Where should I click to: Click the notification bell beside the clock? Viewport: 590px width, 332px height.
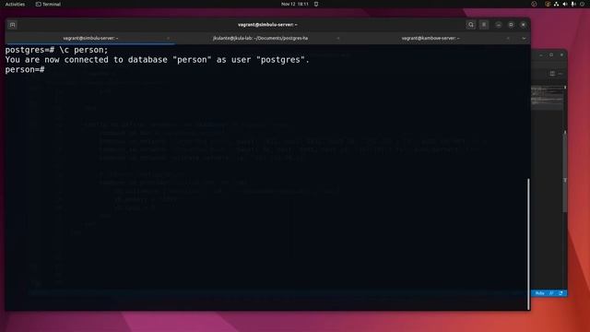tap(316, 4)
